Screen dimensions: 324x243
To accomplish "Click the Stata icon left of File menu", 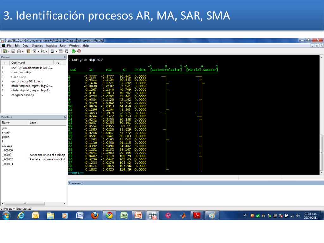I will coord(3,46).
